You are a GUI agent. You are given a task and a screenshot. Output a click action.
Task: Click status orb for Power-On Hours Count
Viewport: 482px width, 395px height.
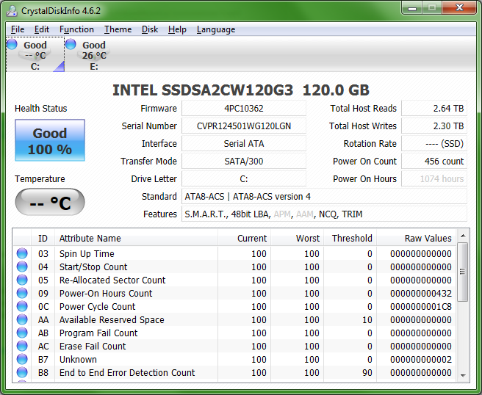click(22, 293)
